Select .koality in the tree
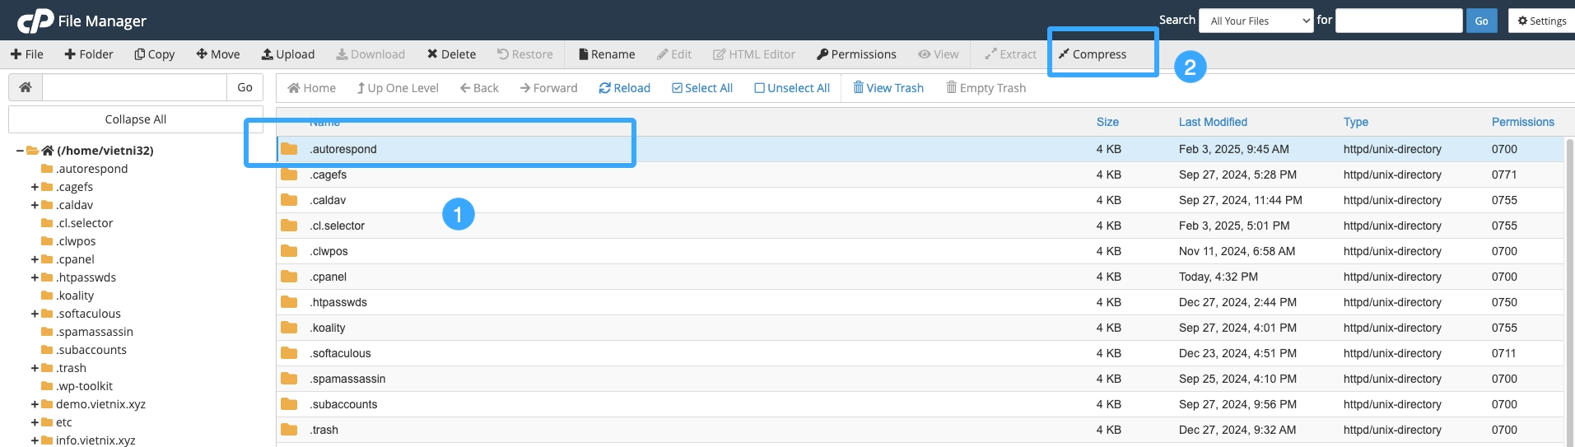The width and height of the screenshot is (1575, 447). (x=75, y=296)
